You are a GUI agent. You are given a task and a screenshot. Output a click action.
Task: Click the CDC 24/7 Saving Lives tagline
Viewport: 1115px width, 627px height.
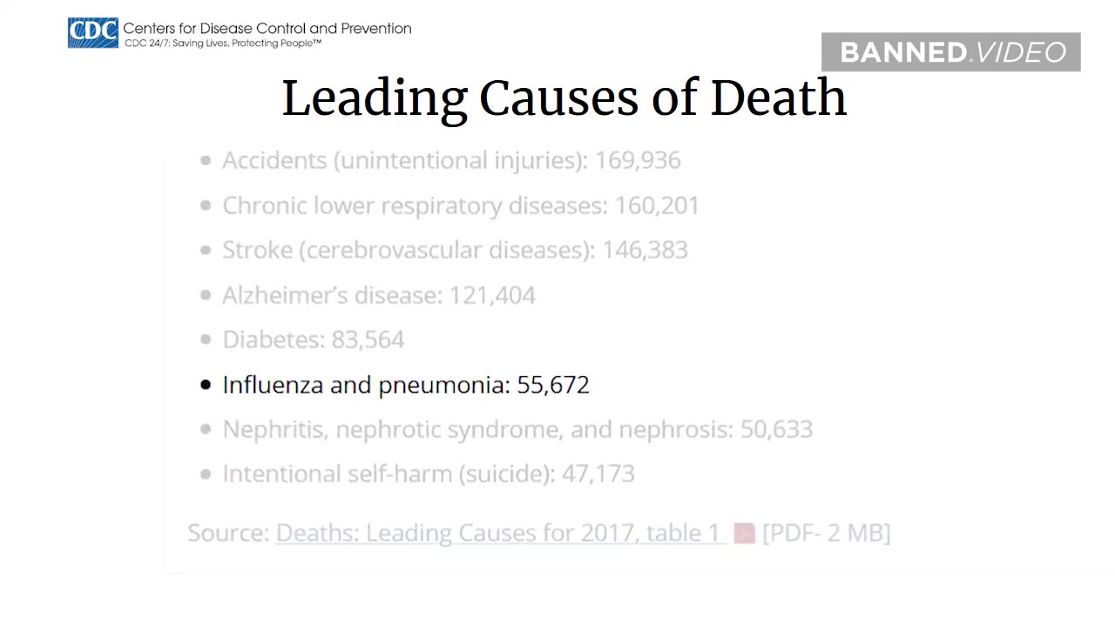tap(223, 43)
